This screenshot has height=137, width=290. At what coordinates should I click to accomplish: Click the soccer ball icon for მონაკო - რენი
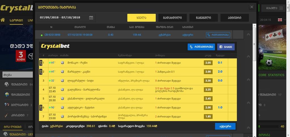click(63, 63)
